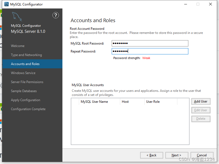219x164 pixels.
Task: Select Configuration Complete in sidebar
Action: 28,109
